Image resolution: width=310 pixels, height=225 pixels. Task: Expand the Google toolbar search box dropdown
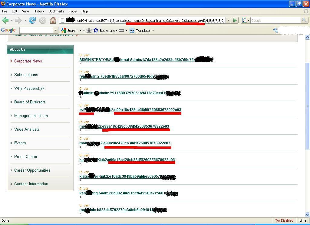[x=56, y=31]
